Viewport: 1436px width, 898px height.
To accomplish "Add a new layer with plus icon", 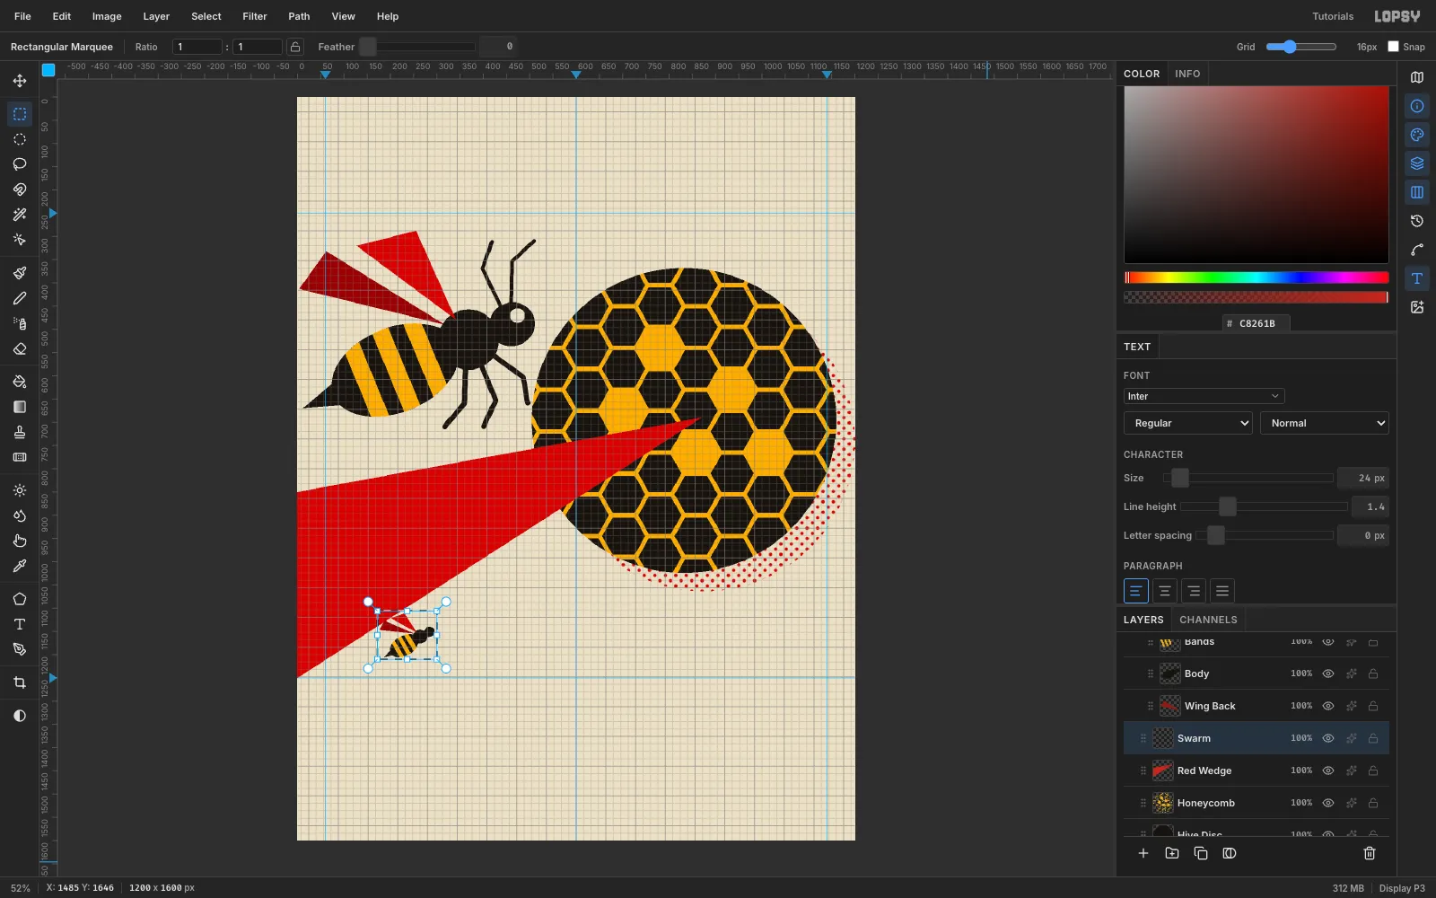I will 1143,853.
